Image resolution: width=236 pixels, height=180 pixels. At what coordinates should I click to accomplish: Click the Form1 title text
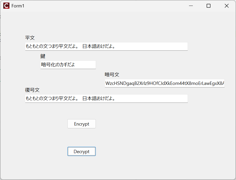coord(18,6)
